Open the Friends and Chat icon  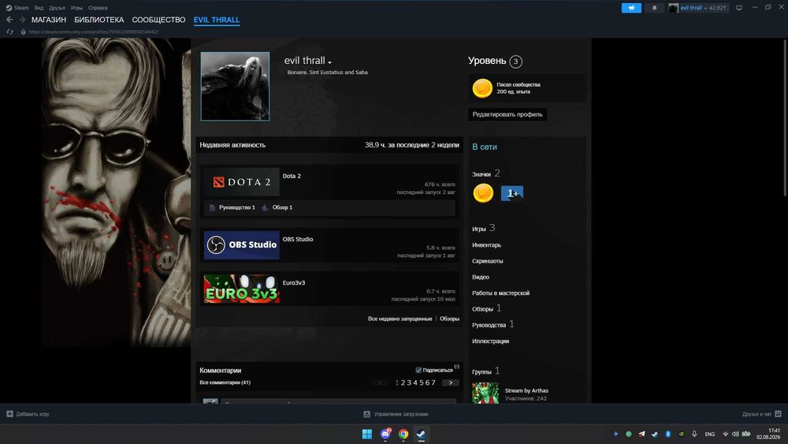coord(778,414)
